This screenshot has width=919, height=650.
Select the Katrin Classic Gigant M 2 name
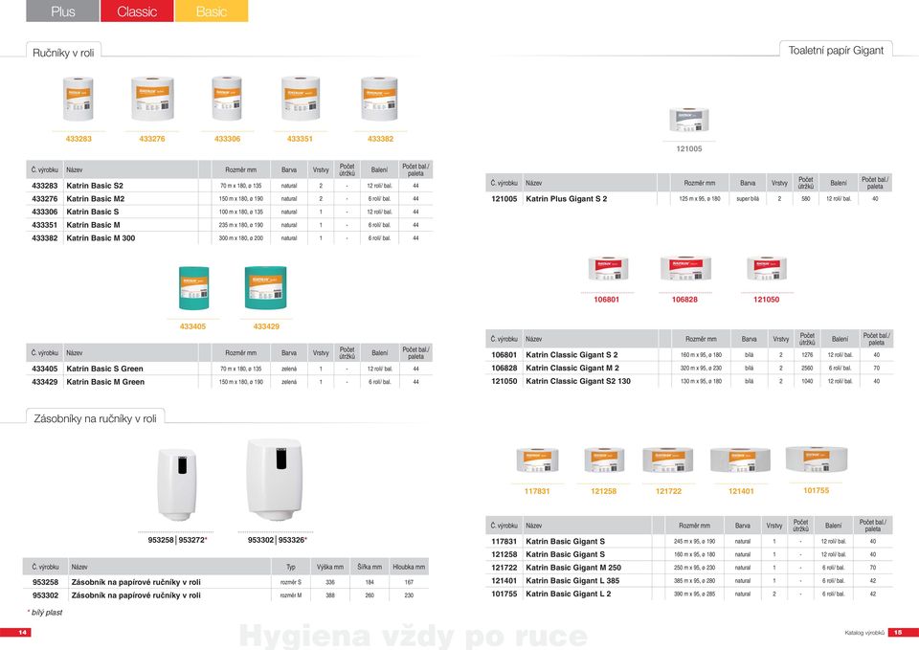[572, 369]
